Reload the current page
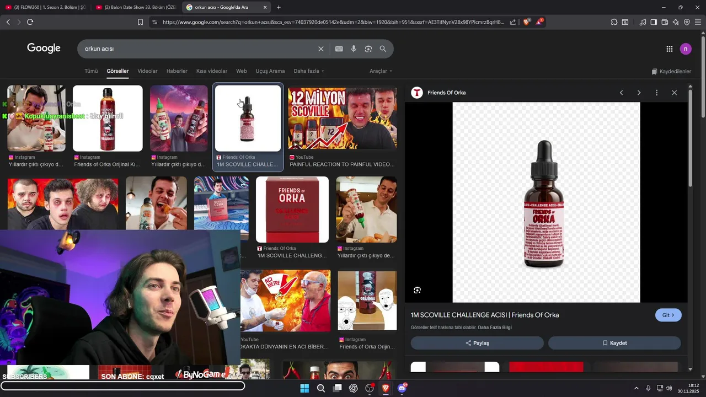 30,22
